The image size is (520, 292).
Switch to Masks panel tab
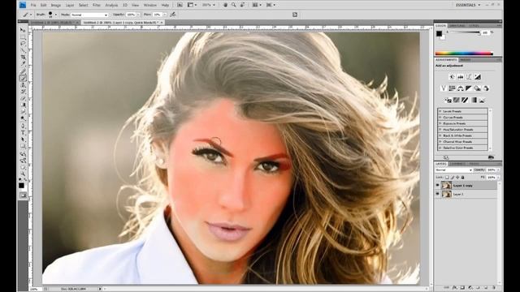click(466, 60)
